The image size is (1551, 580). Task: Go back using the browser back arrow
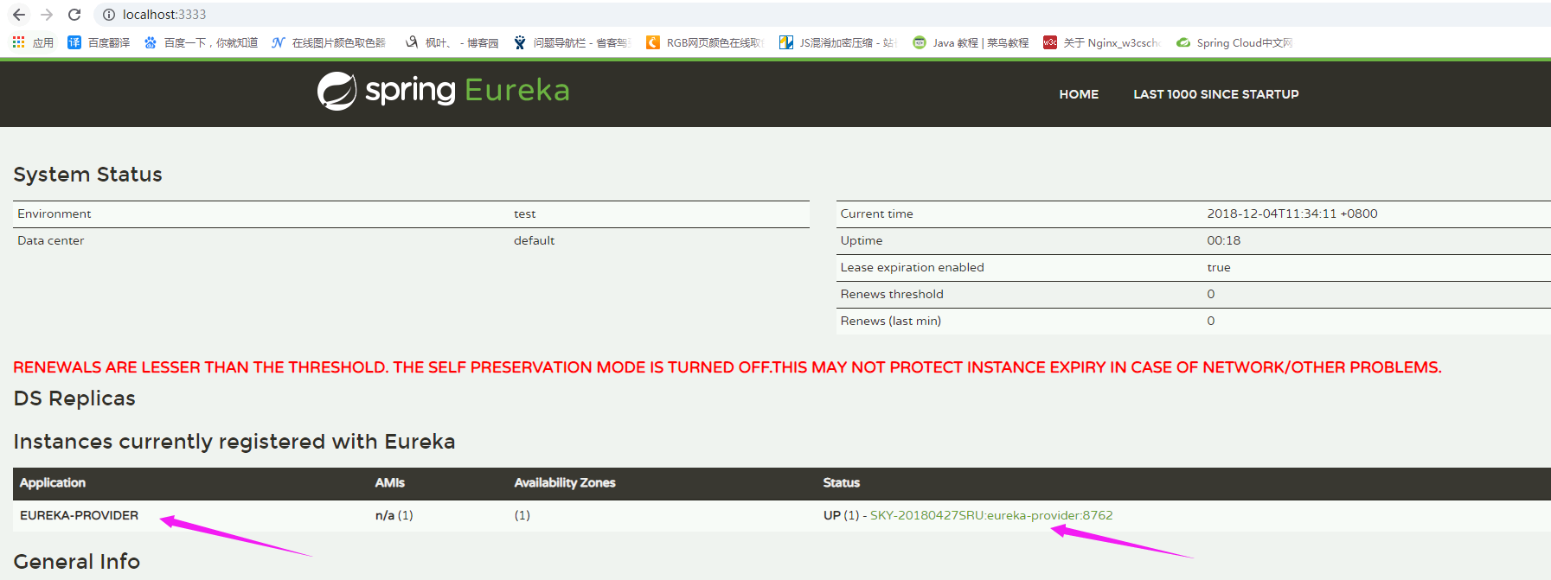19,15
